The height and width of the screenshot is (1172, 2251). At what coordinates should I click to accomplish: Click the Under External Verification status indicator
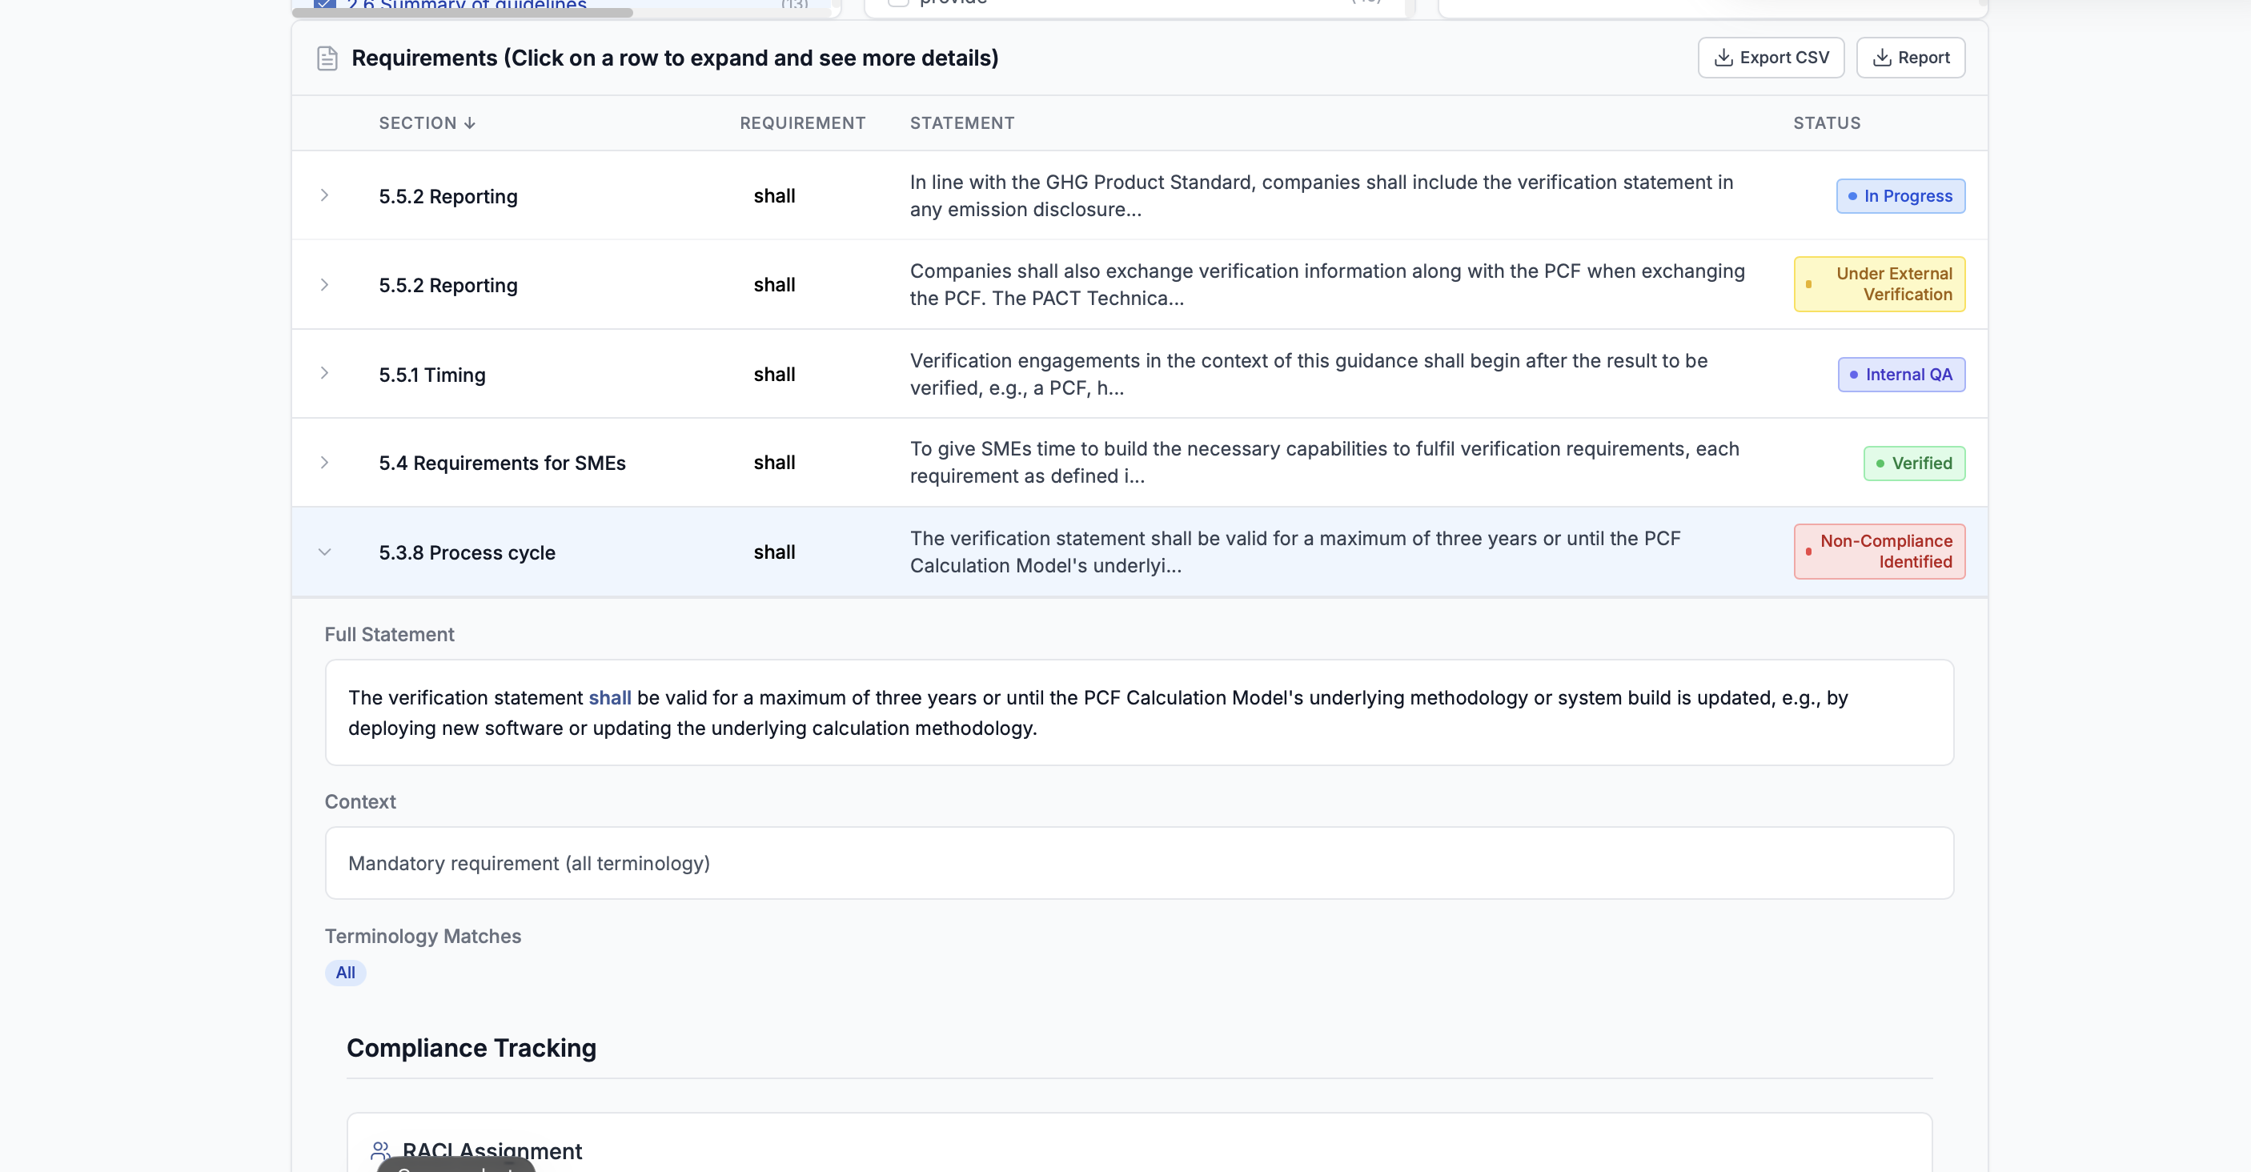pos(1879,284)
